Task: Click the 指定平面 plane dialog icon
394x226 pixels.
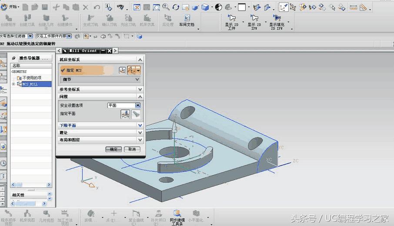Action: click(x=125, y=114)
